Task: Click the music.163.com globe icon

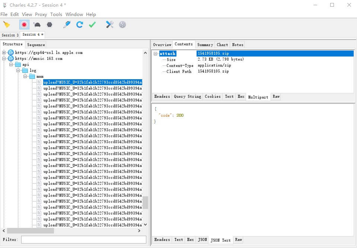Action: click(11, 58)
